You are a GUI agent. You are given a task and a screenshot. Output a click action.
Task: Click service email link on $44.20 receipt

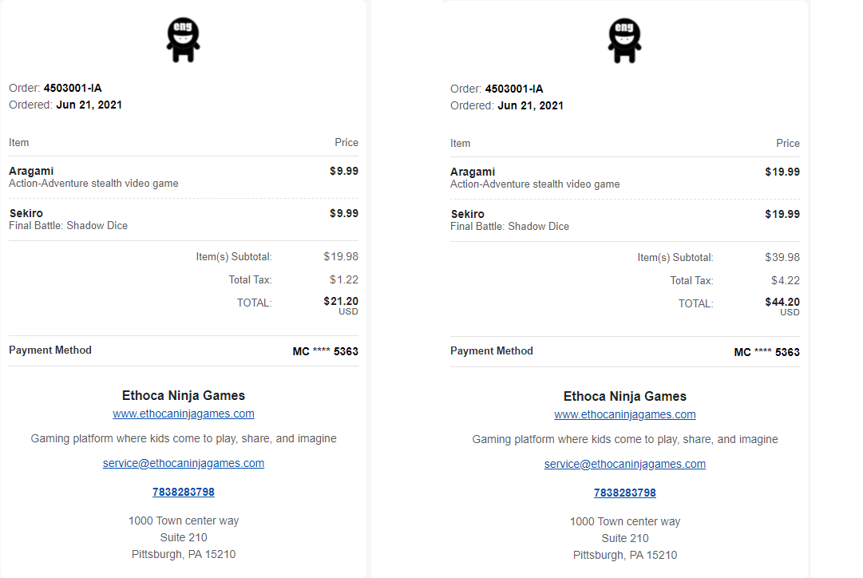[x=625, y=464]
